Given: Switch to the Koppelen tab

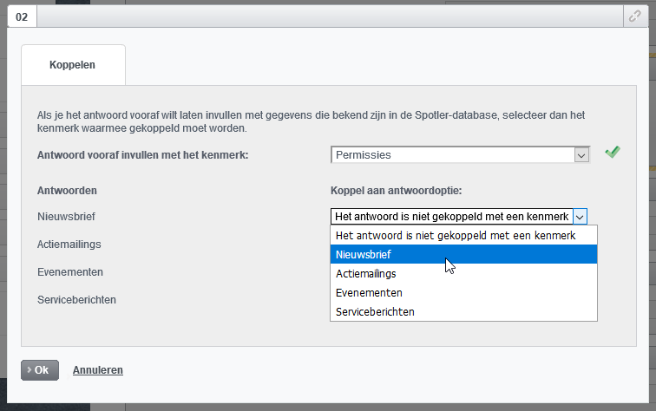Looking at the screenshot, I should [73, 65].
